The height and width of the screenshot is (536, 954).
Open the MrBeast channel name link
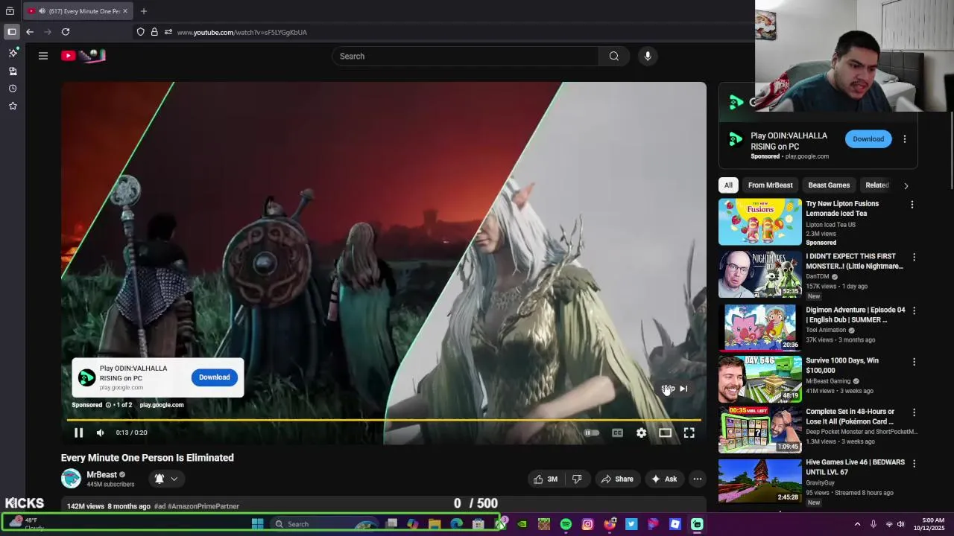[x=101, y=475]
